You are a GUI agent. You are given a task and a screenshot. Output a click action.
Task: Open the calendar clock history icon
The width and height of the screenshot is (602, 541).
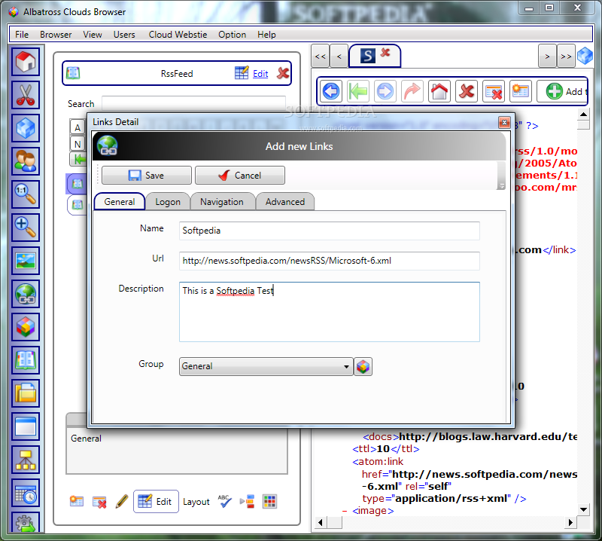(26, 493)
